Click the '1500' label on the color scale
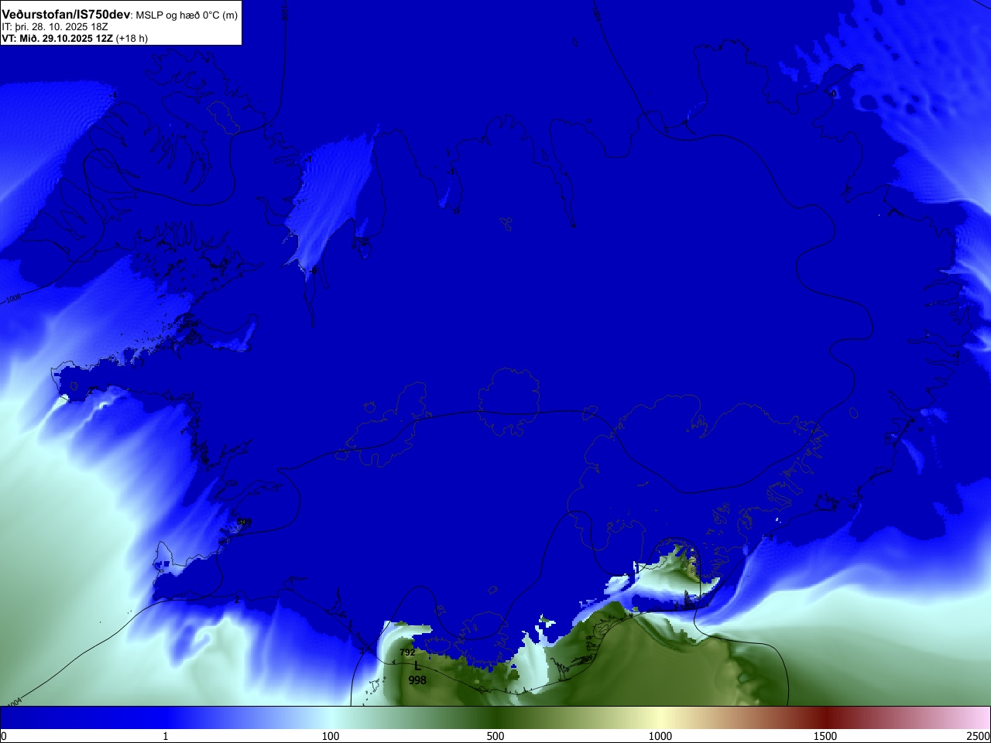The height and width of the screenshot is (743, 991). pos(825,736)
